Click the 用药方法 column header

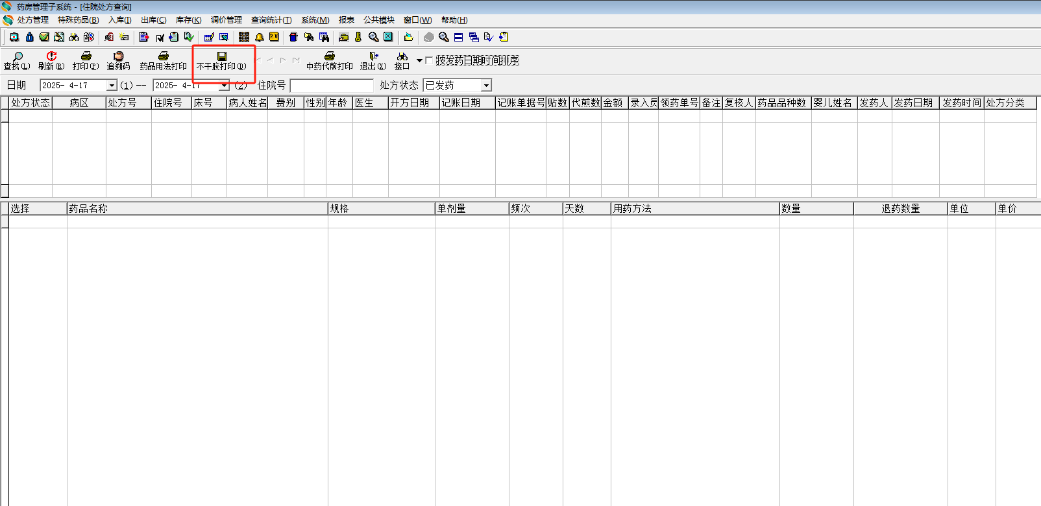695,208
